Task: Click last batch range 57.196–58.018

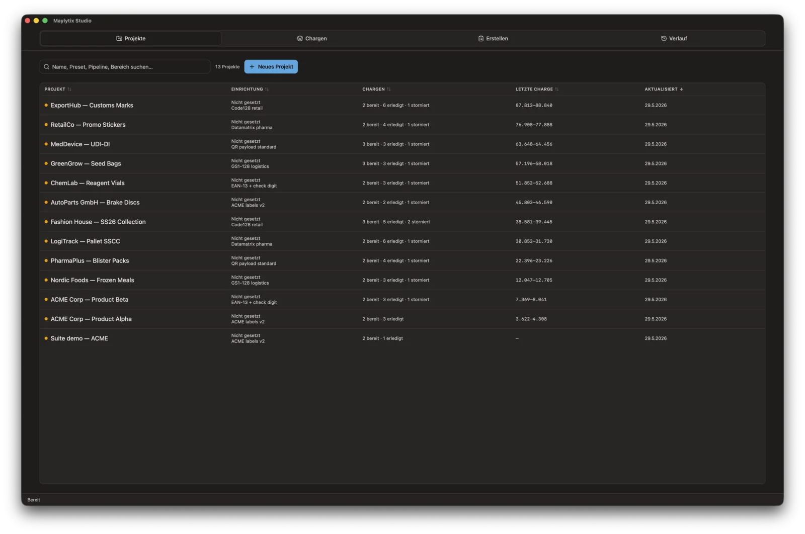Action: tap(534, 163)
